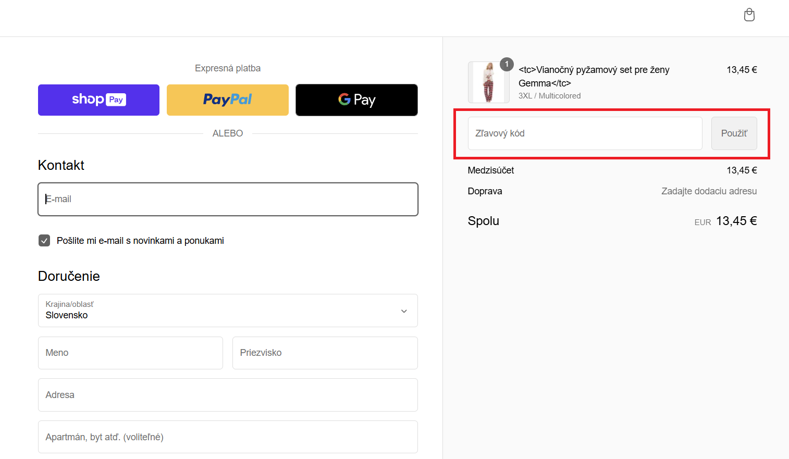Uncheck the newsletter e-mail offers checkbox
This screenshot has height=459, width=789.
click(44, 241)
